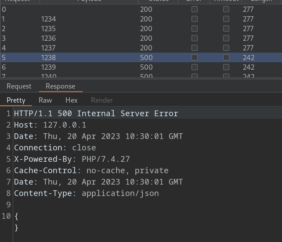Click the HTTP/1.1 500 Internal Server Error line
The height and width of the screenshot is (242, 282).
pos(96,114)
